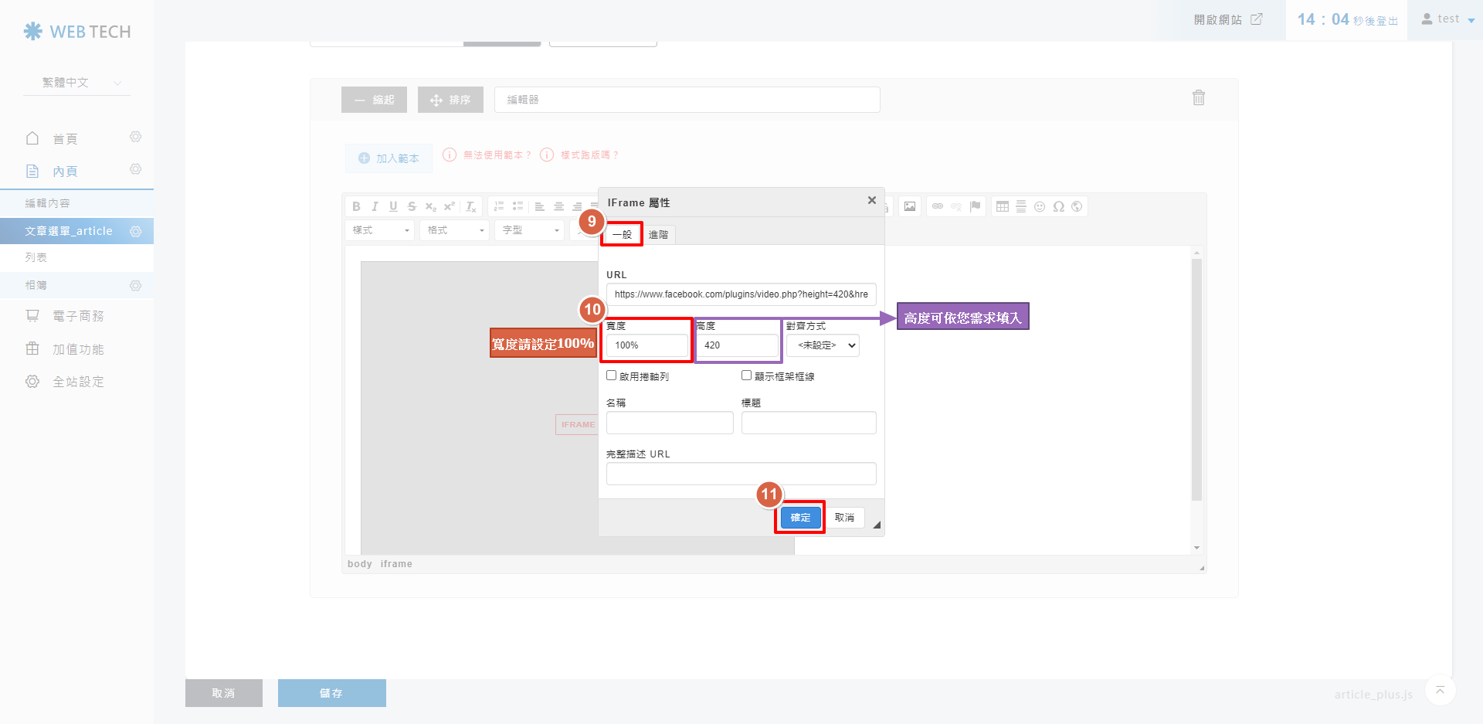1483x724 pixels.
Task: Click the iframe URL input field
Action: tap(741, 294)
